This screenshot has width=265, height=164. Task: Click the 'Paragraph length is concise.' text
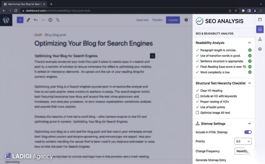click(x=218, y=50)
